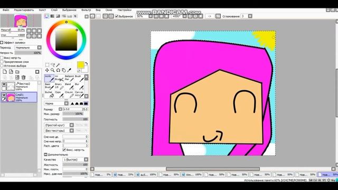Adjust the Жесткость hardness slider
This screenshot has height=190, width=338.
tap(75, 165)
